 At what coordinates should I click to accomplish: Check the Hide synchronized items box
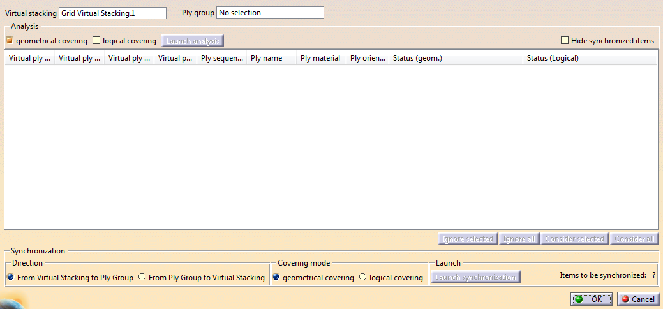coord(565,41)
